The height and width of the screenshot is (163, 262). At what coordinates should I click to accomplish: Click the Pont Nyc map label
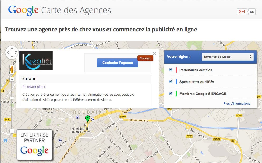click(126, 111)
